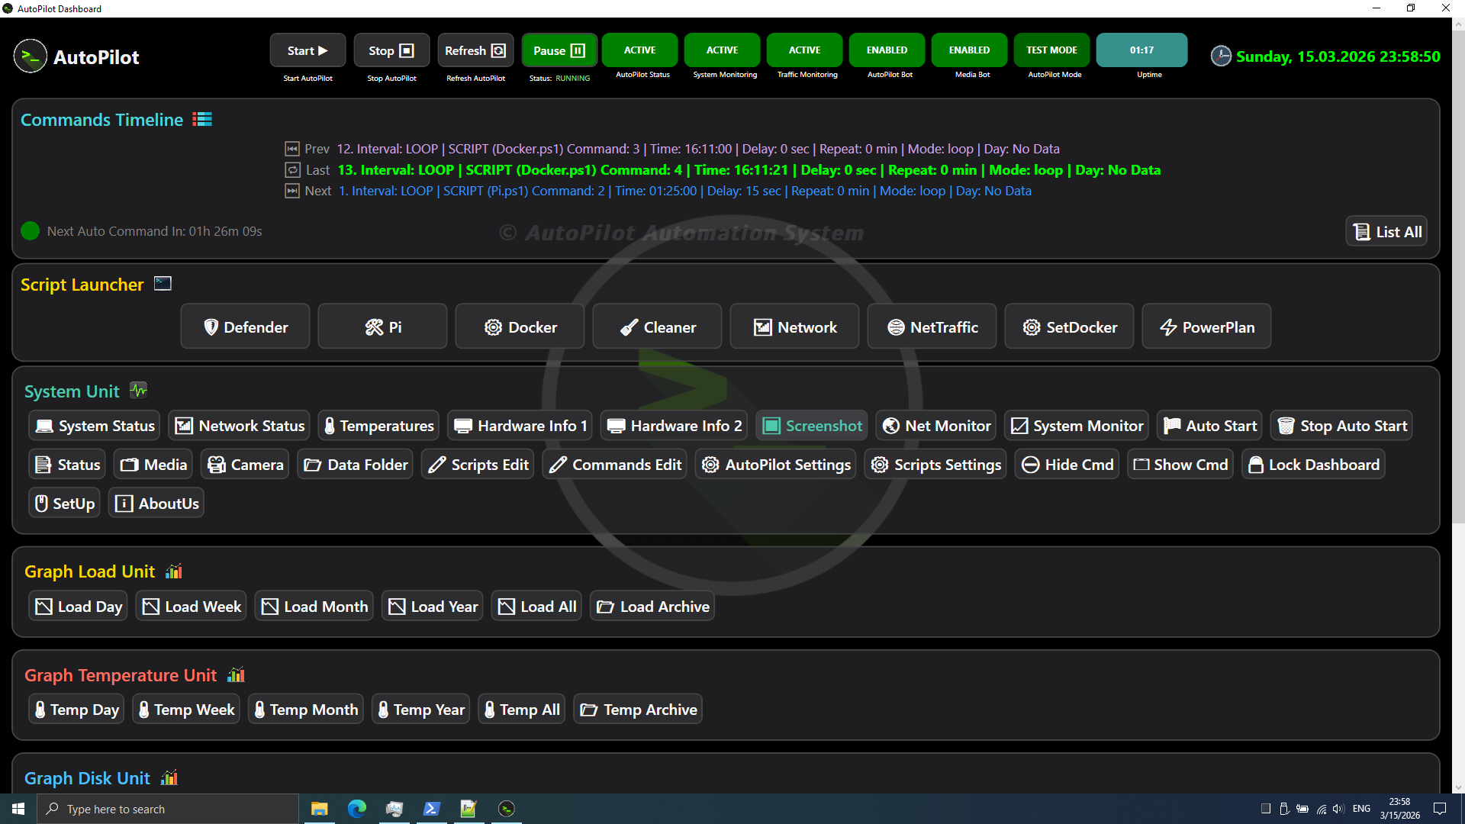The height and width of the screenshot is (824, 1465).
Task: Toggle the TEST MODE AutoPilot Mode button
Action: click(1051, 50)
